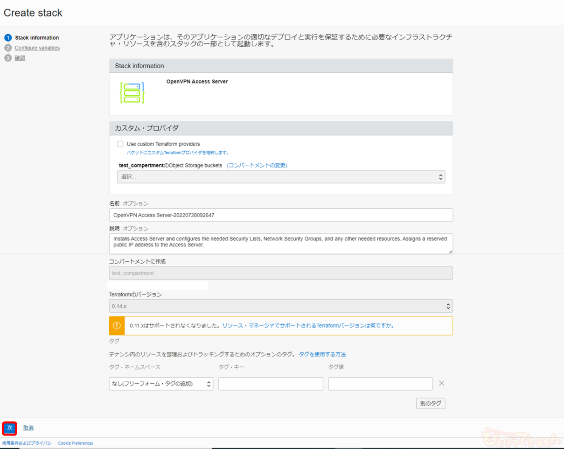
Task: Remove tag row with X icon
Action: [x=441, y=383]
